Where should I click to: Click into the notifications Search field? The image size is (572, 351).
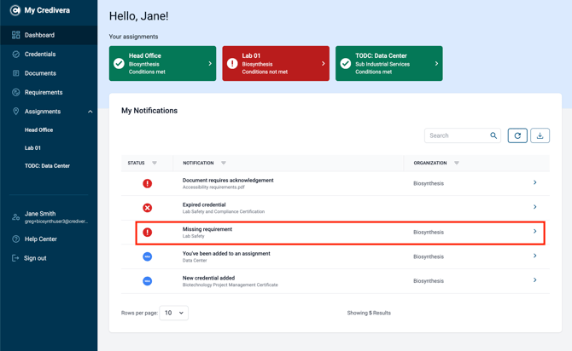pos(458,135)
